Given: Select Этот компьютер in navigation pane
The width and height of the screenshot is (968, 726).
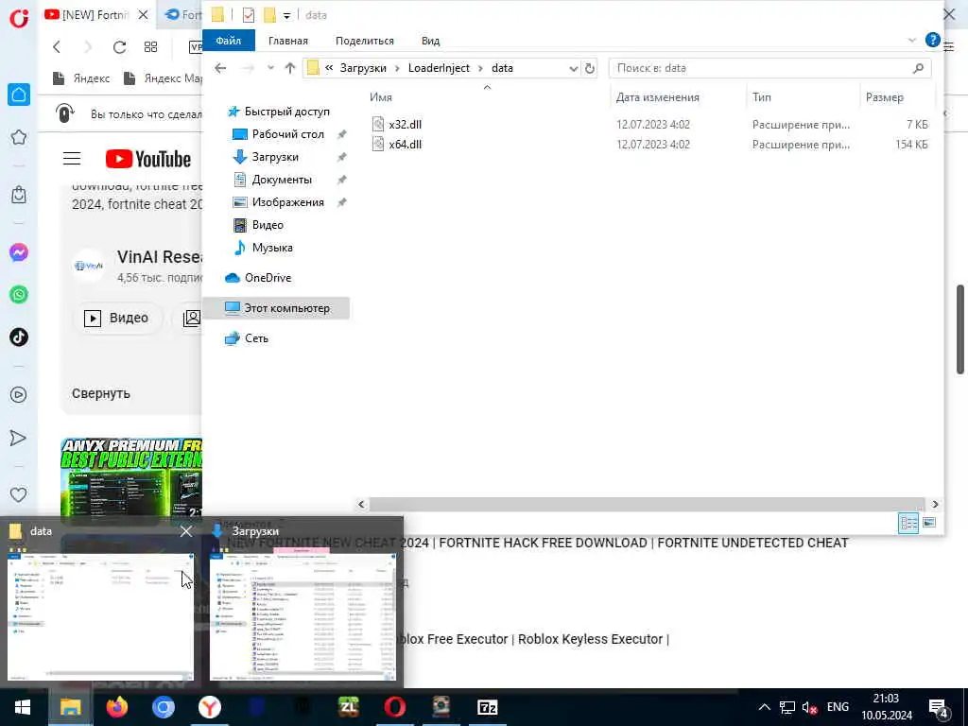Looking at the screenshot, I should (277, 308).
